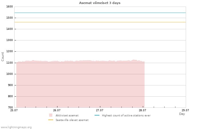Click the Count axis title
This screenshot has height=129, width=200.
coord(3,56)
